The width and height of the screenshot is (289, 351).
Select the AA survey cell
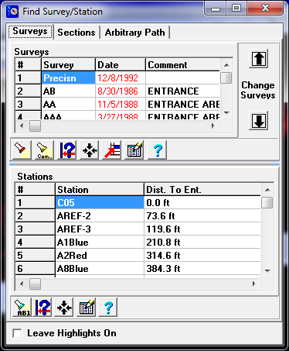point(68,104)
